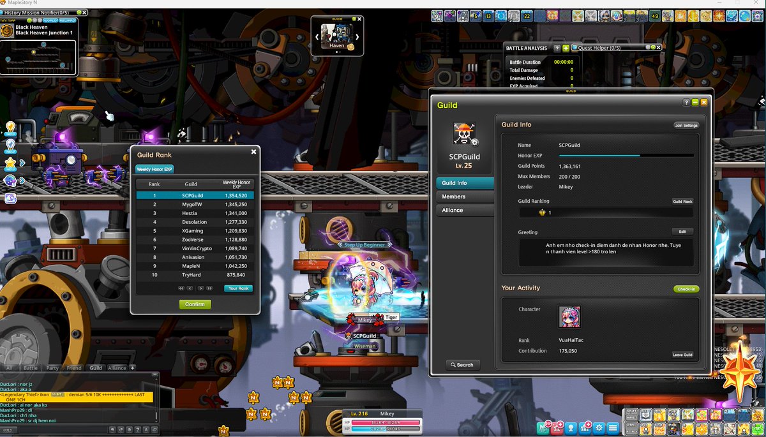This screenshot has width=766, height=437.
Task: Click the Confirm button in Guild Rank
Action: pyautogui.click(x=195, y=304)
